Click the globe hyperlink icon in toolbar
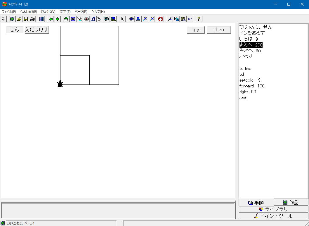This screenshot has height=226, width=309. (113, 19)
